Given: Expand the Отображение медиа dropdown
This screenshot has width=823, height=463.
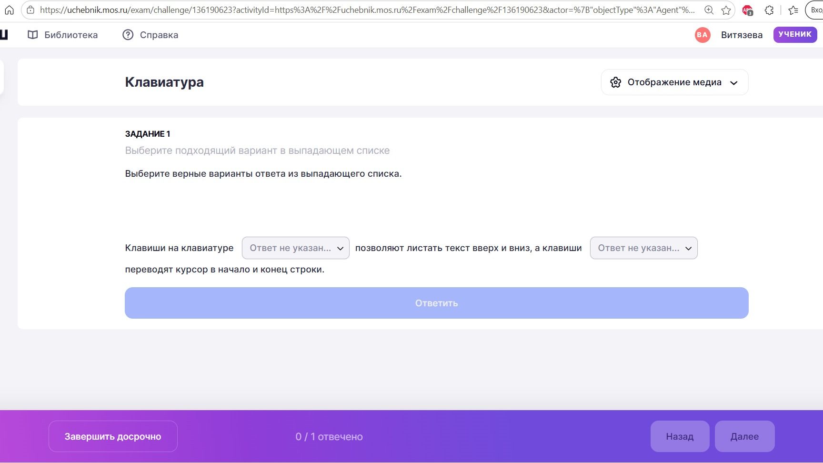Looking at the screenshot, I should point(674,82).
